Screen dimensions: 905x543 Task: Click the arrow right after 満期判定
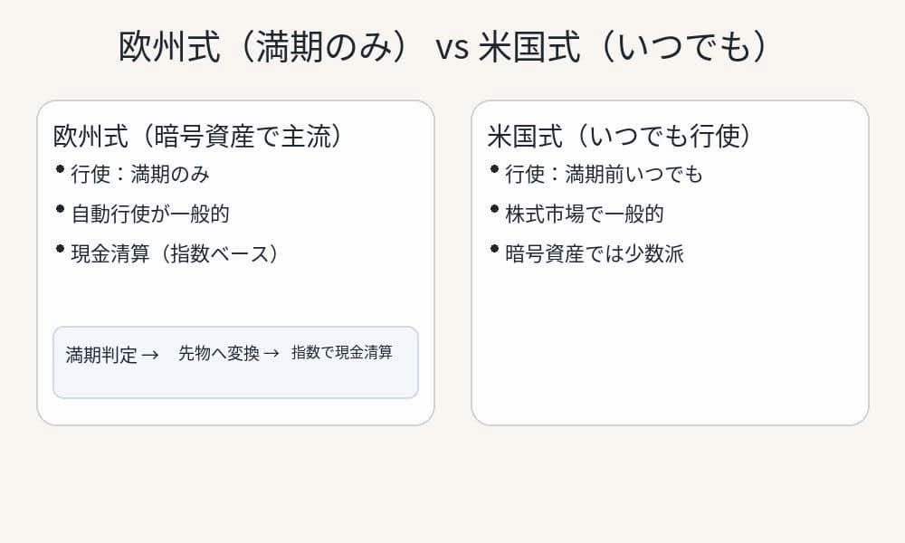150,355
